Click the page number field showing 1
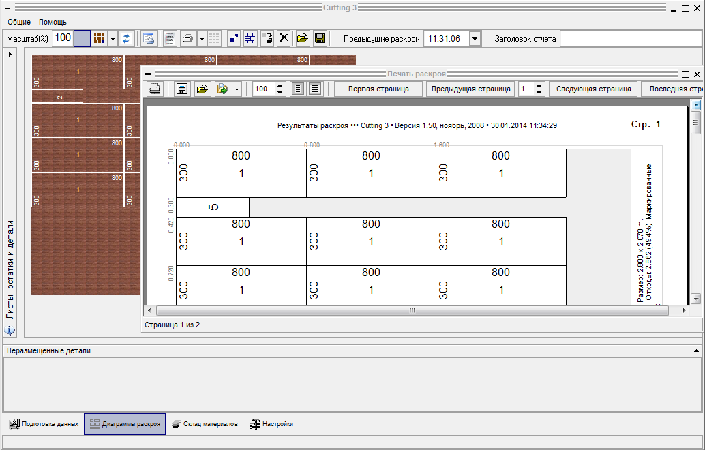Image resolution: width=705 pixels, height=450 pixels. point(526,89)
